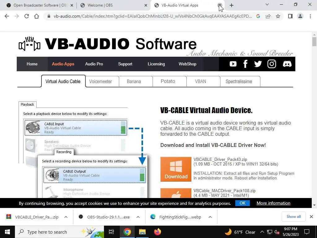Open the Audio Apps menu item

[63, 64]
